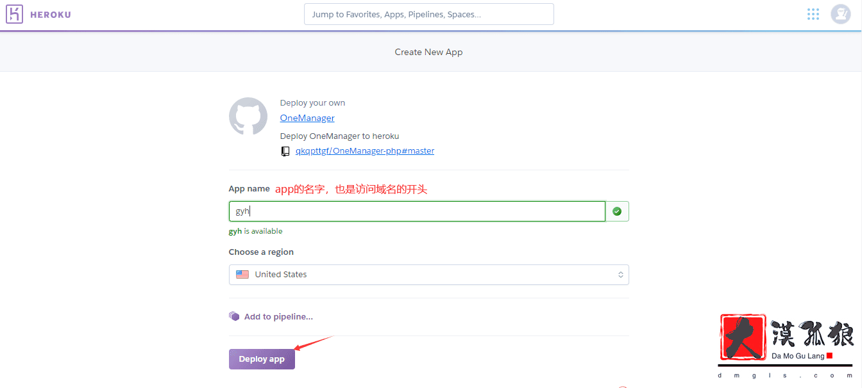
Task: Click into the App name field
Action: (x=417, y=211)
